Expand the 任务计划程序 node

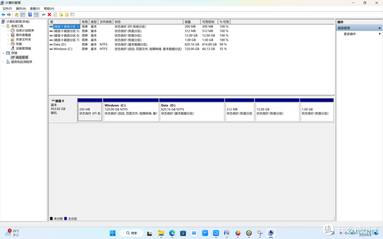tap(8, 30)
